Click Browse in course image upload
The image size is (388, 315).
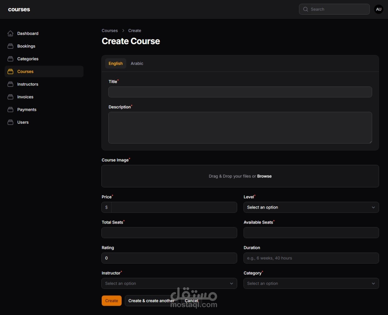(x=264, y=176)
